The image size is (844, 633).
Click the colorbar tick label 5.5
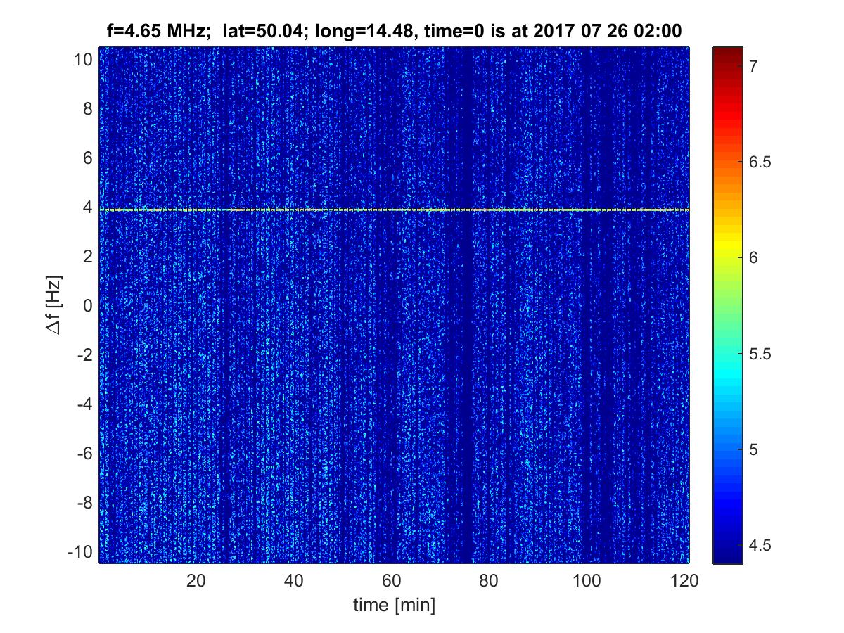760,354
